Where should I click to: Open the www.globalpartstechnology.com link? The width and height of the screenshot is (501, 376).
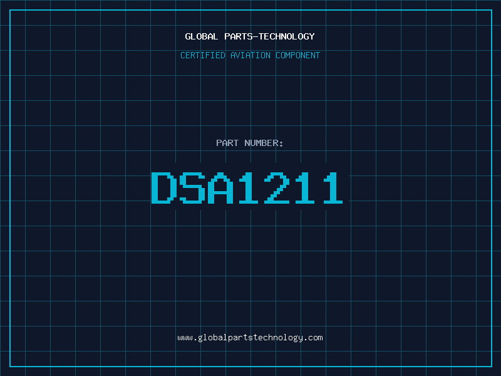pos(250,338)
